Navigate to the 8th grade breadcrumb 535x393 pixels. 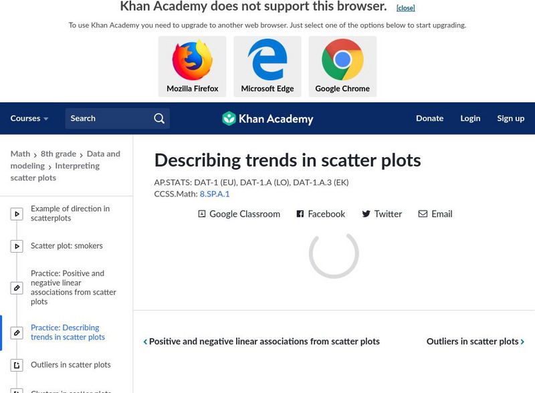58,154
